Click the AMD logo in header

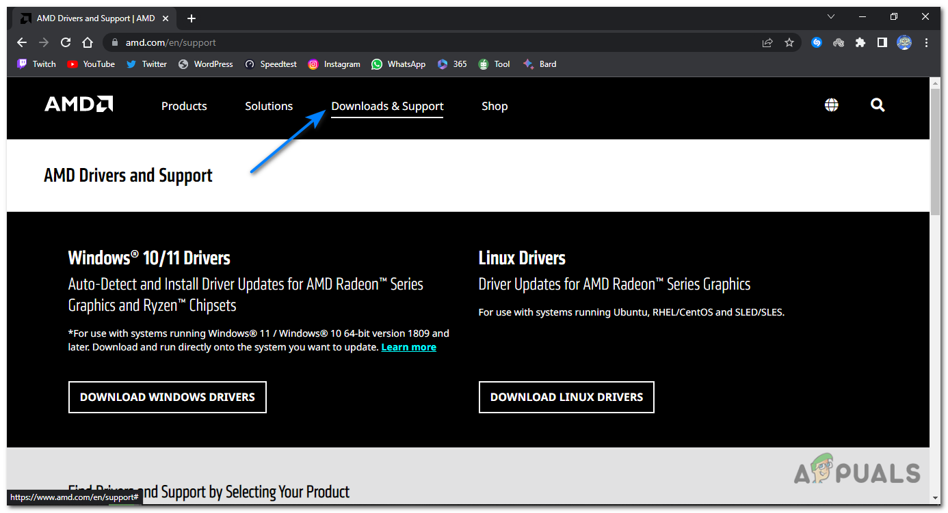pyautogui.click(x=79, y=105)
